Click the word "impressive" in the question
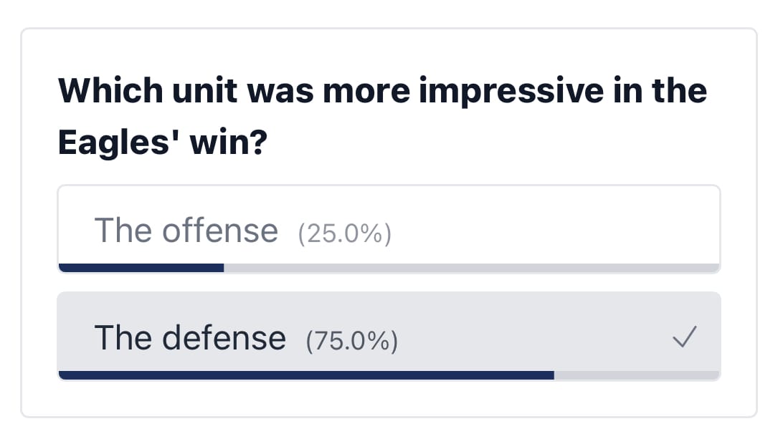This screenshot has width=778, height=439. 511,91
